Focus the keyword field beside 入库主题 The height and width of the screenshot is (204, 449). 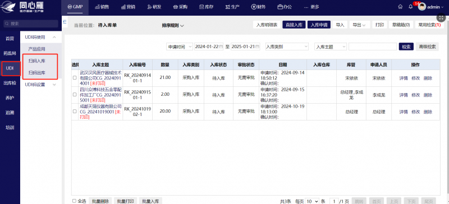pos(373,47)
